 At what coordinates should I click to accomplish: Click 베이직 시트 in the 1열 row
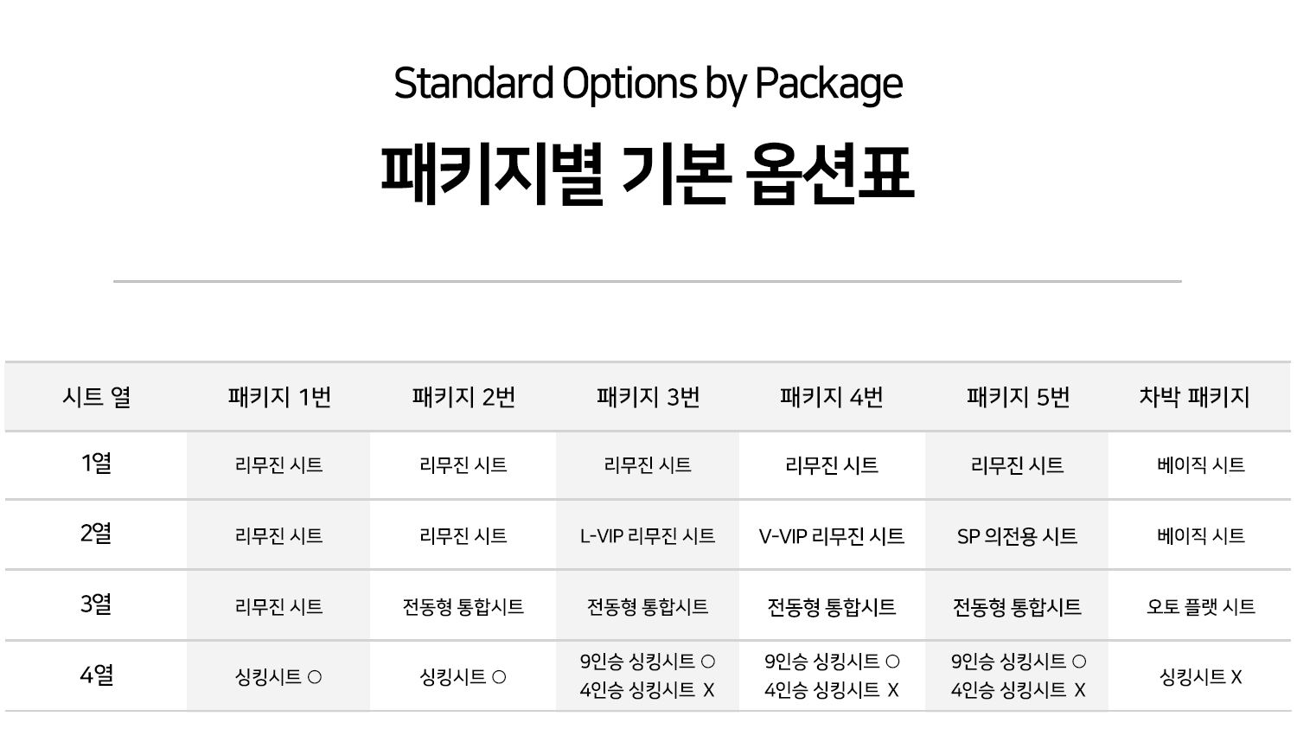1200,465
